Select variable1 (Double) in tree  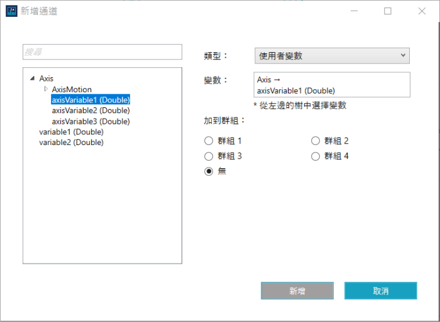(x=71, y=132)
